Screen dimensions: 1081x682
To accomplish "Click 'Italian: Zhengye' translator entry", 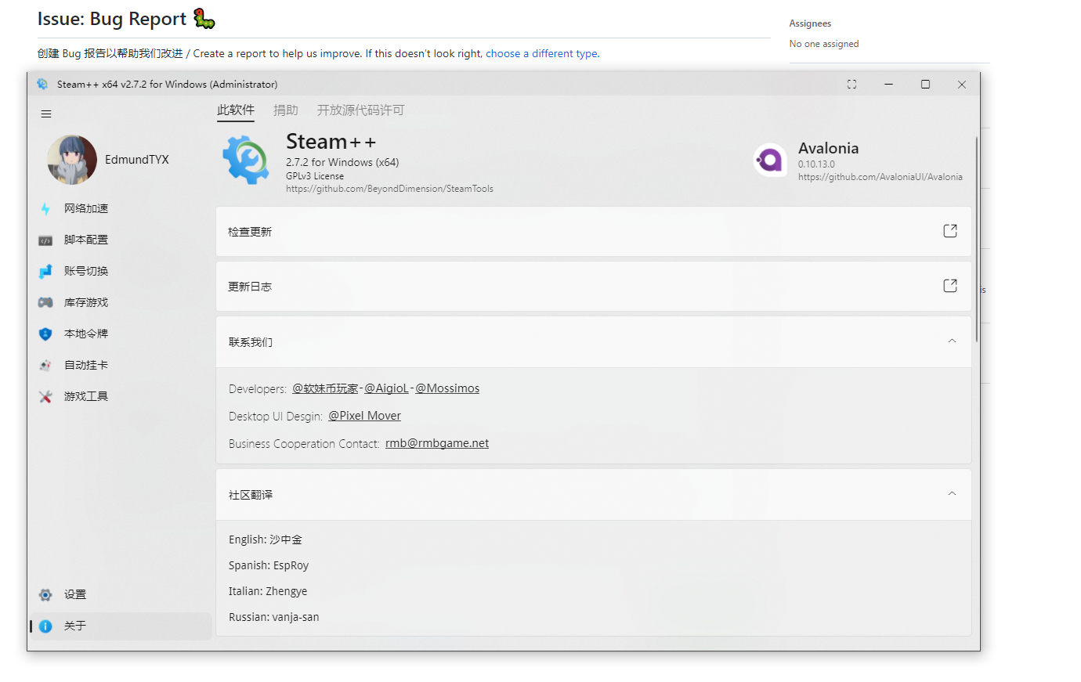I will [x=268, y=591].
